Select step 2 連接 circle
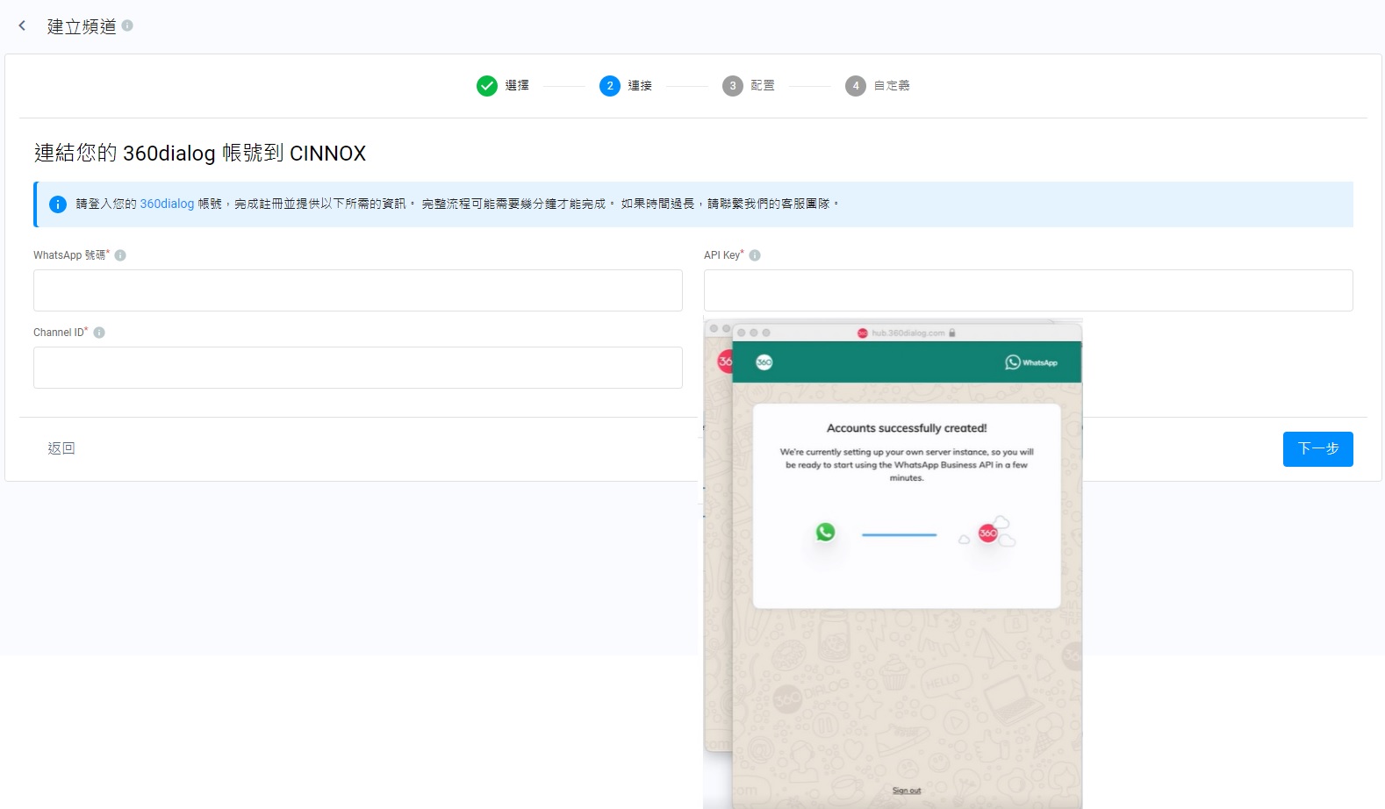 (610, 86)
